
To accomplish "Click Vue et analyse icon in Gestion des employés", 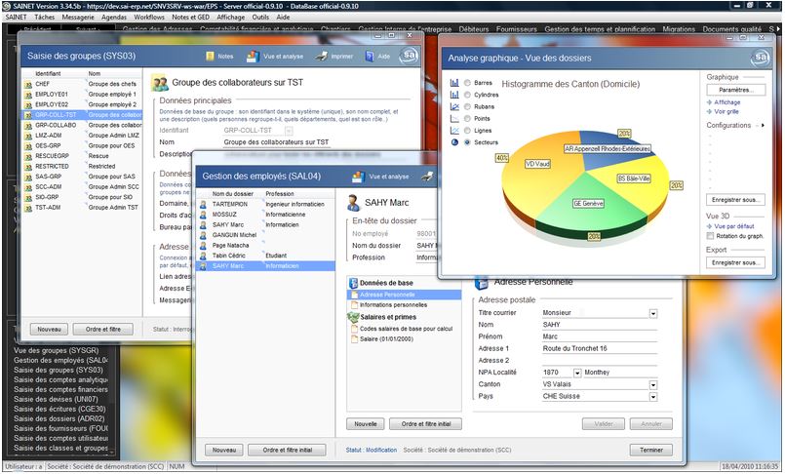I will point(358,177).
